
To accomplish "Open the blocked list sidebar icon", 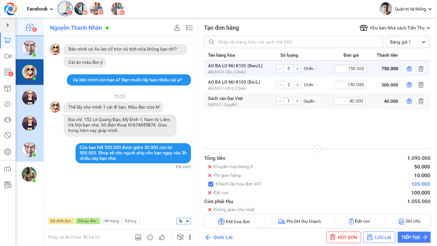I will pos(8,135).
